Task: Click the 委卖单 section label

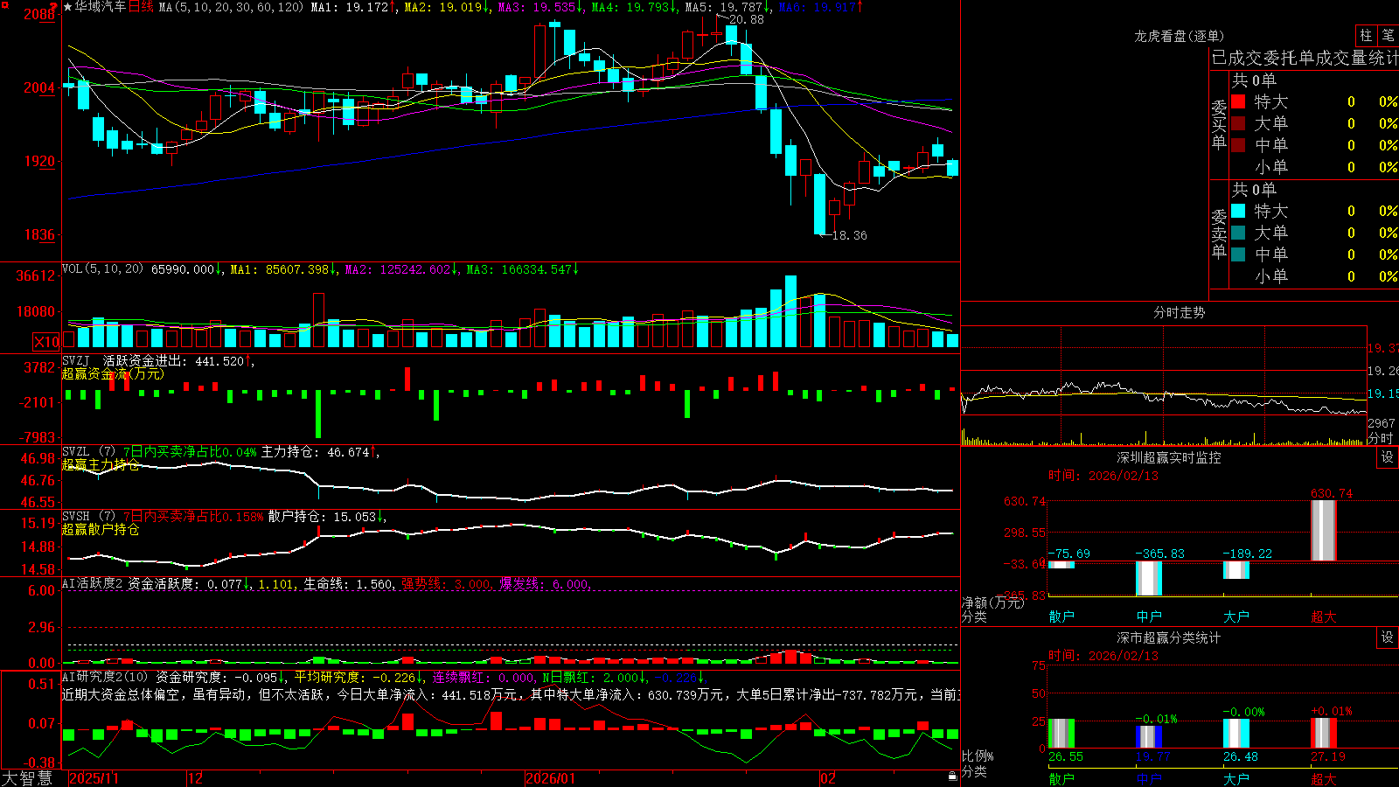Action: [1219, 234]
